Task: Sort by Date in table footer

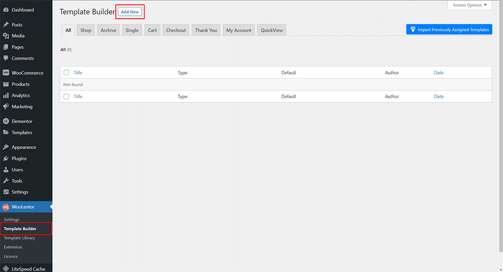Action: click(x=439, y=96)
